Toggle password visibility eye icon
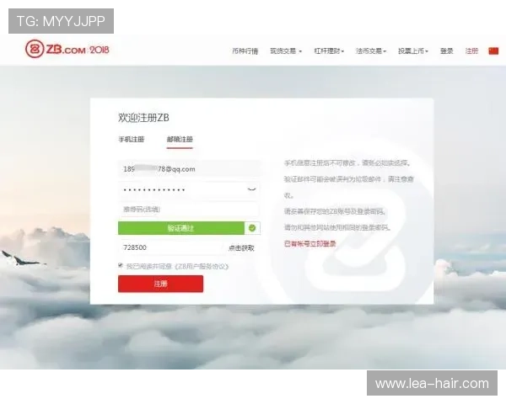The width and height of the screenshot is (506, 404). [x=251, y=189]
